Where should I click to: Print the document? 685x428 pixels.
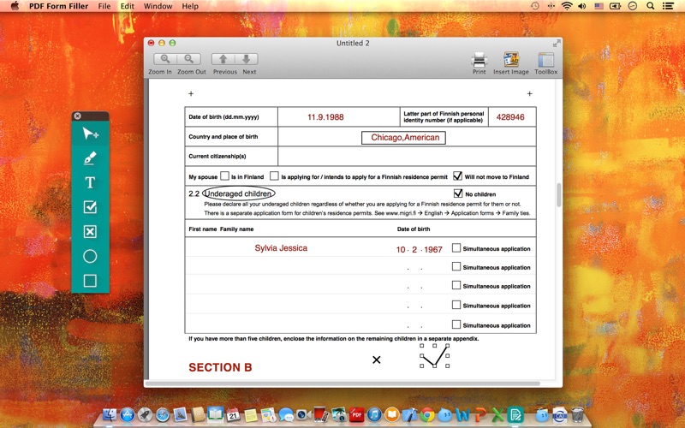tap(479, 59)
